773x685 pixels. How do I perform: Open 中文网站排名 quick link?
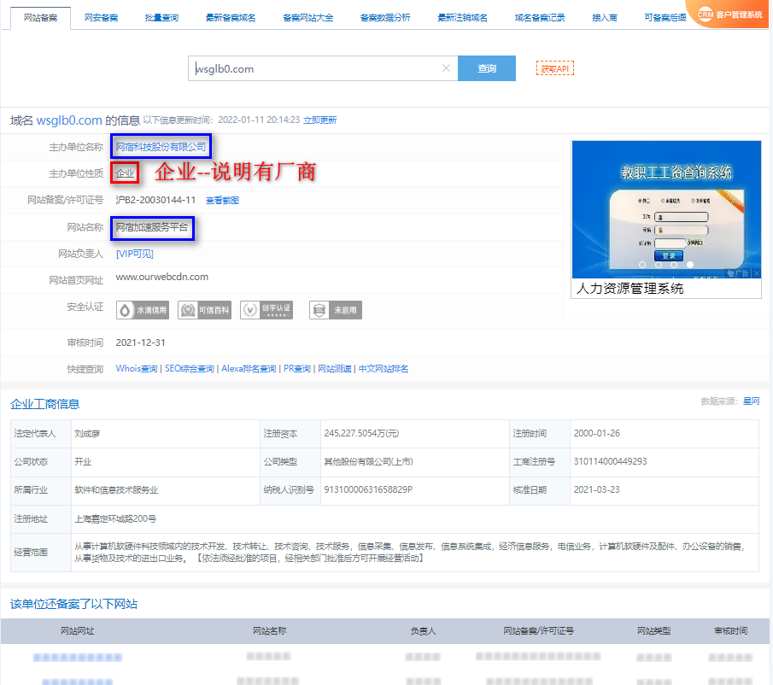(383, 369)
